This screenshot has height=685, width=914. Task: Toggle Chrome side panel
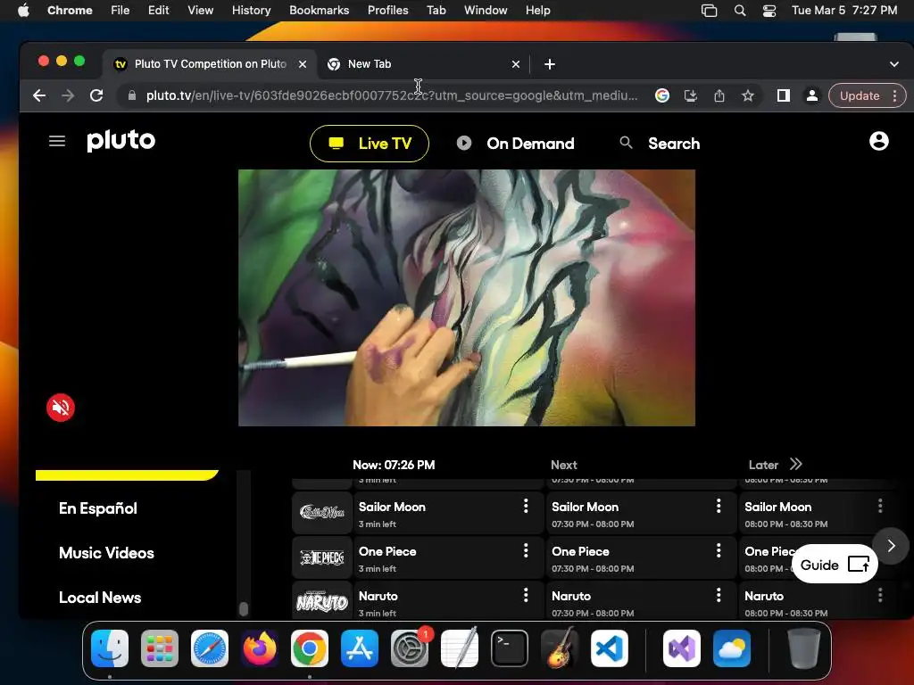[784, 95]
